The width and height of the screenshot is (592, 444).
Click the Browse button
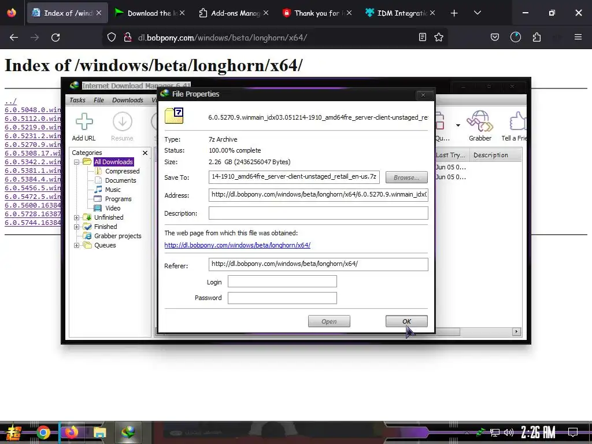click(406, 177)
